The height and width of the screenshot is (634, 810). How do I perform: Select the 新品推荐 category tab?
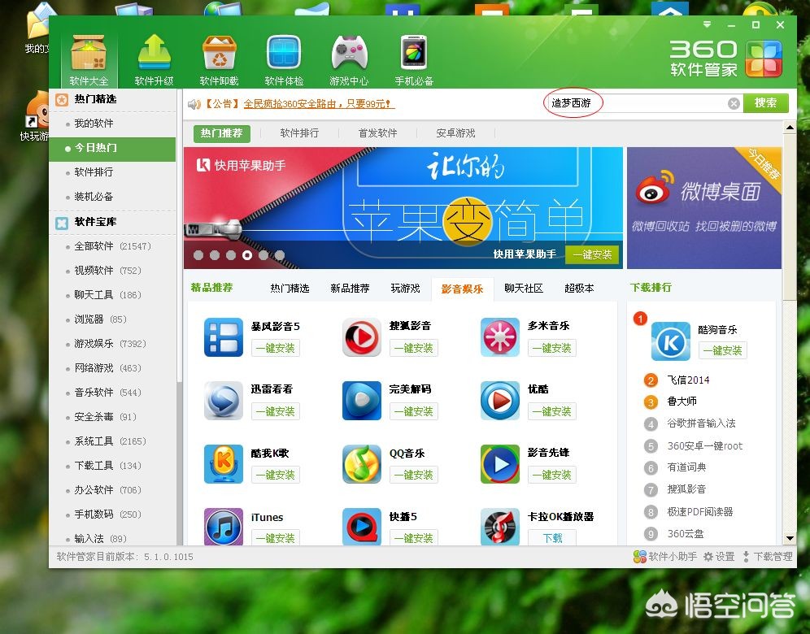pos(350,288)
